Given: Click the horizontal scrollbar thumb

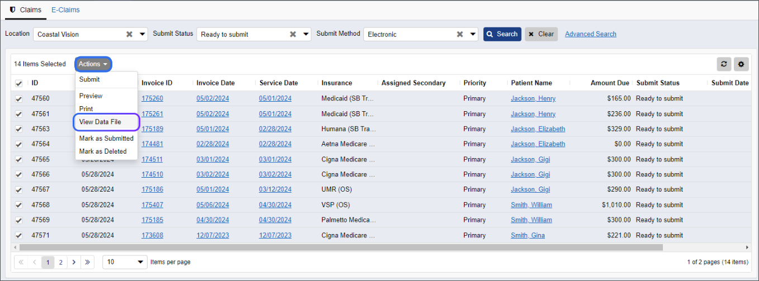Looking at the screenshot, I should [340, 247].
